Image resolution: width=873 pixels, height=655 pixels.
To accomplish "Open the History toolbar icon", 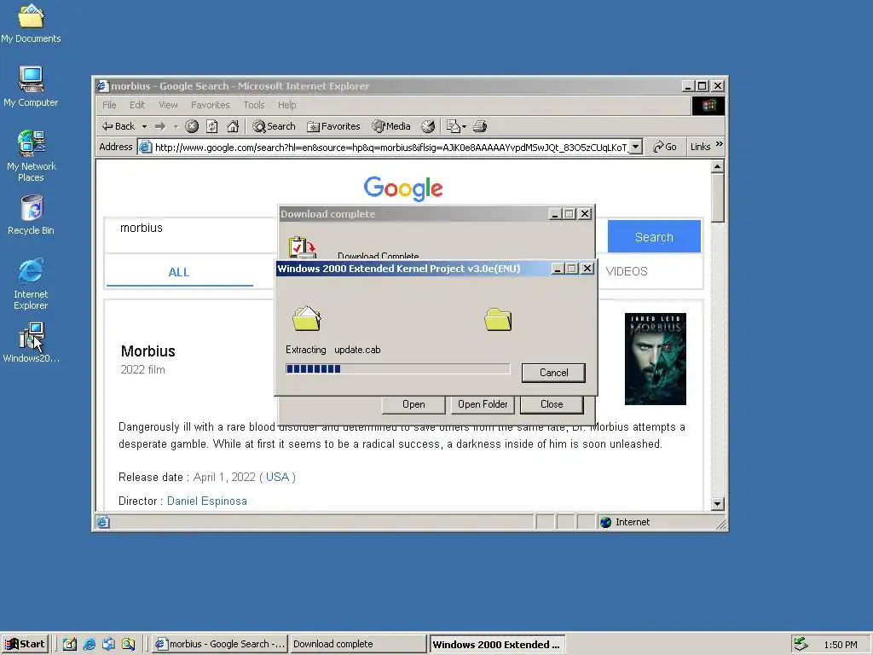I will click(428, 126).
